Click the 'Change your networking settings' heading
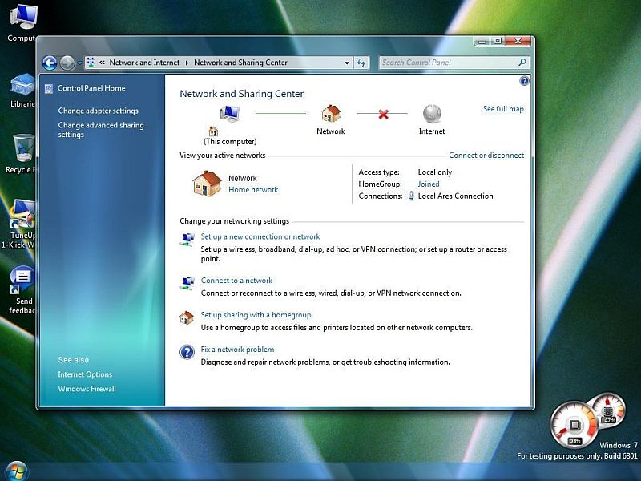This screenshot has width=641, height=481. [x=234, y=221]
